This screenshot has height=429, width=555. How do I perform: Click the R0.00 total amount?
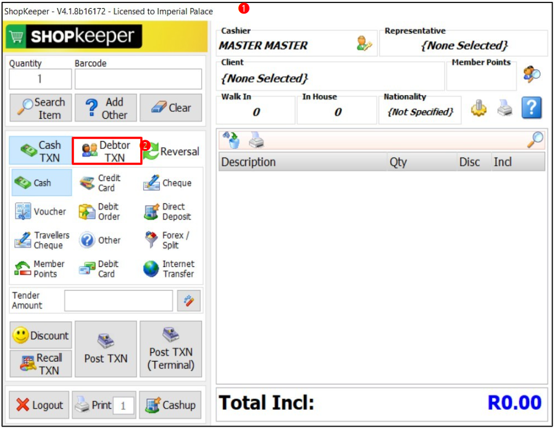click(514, 403)
